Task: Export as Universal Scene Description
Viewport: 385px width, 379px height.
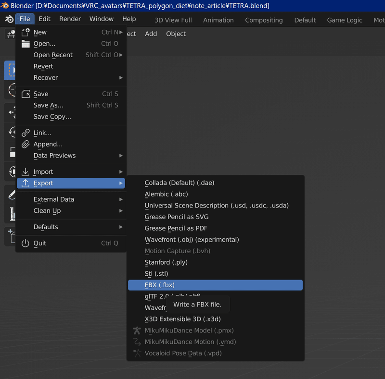Action: (215, 206)
